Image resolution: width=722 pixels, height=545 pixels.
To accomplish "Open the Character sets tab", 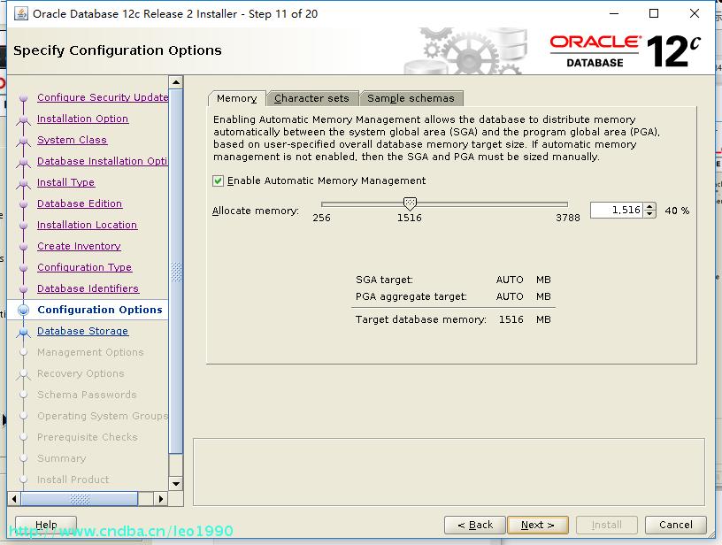I will pos(311,98).
